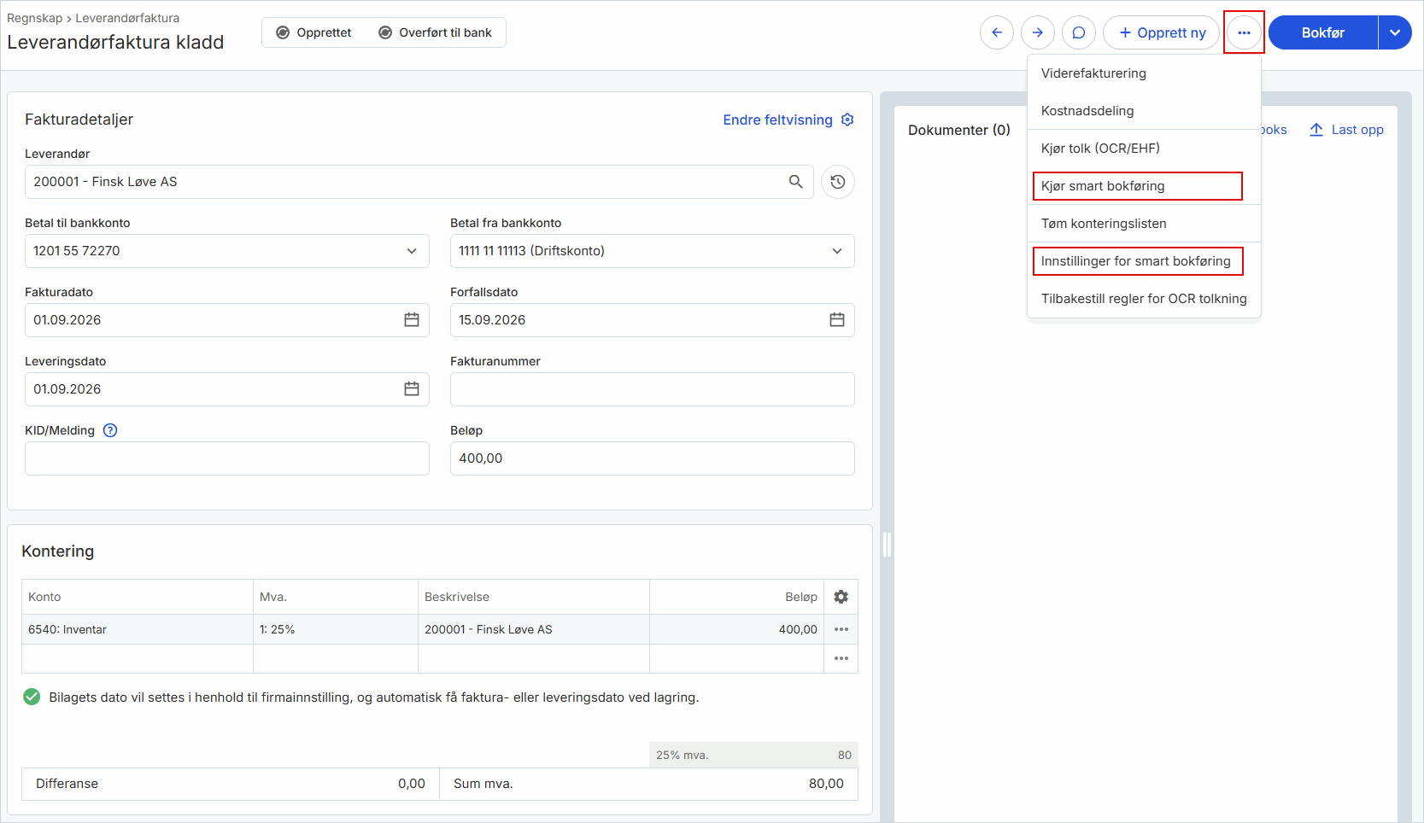Open Bokfør split-button dropdown arrow
1424x823 pixels.
(1395, 32)
